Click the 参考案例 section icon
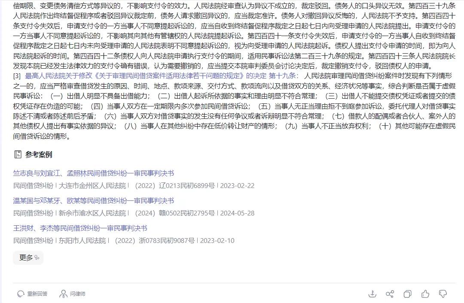 click(x=18, y=155)
